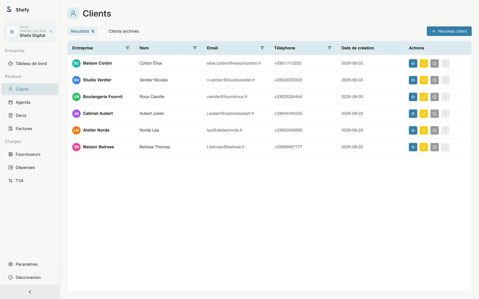The width and height of the screenshot is (479, 299).
Task: Click the ÉC avatar for Maison Corbin
Action: pyautogui.click(x=76, y=63)
